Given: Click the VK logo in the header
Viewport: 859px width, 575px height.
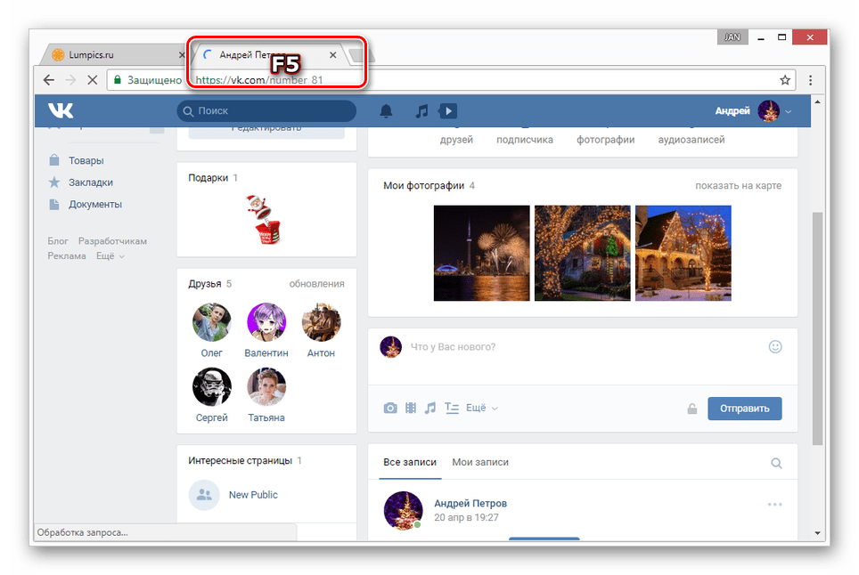Looking at the screenshot, I should click(61, 110).
